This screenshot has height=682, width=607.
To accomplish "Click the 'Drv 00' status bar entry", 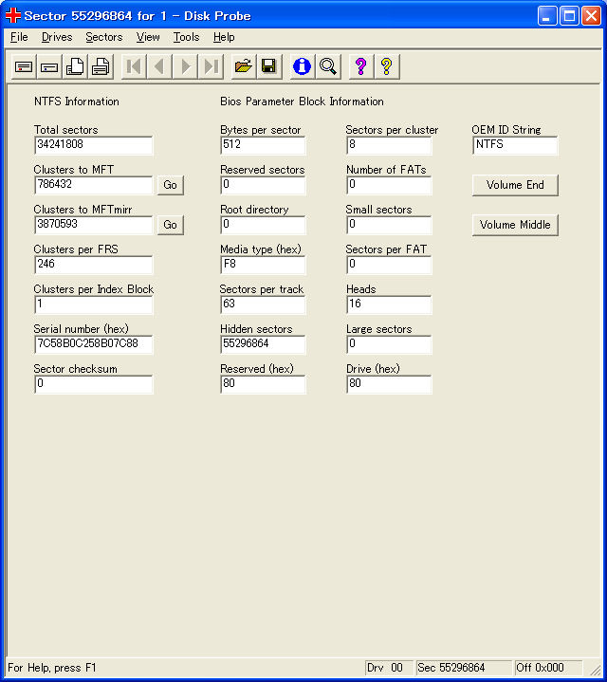I will pyautogui.click(x=388, y=668).
